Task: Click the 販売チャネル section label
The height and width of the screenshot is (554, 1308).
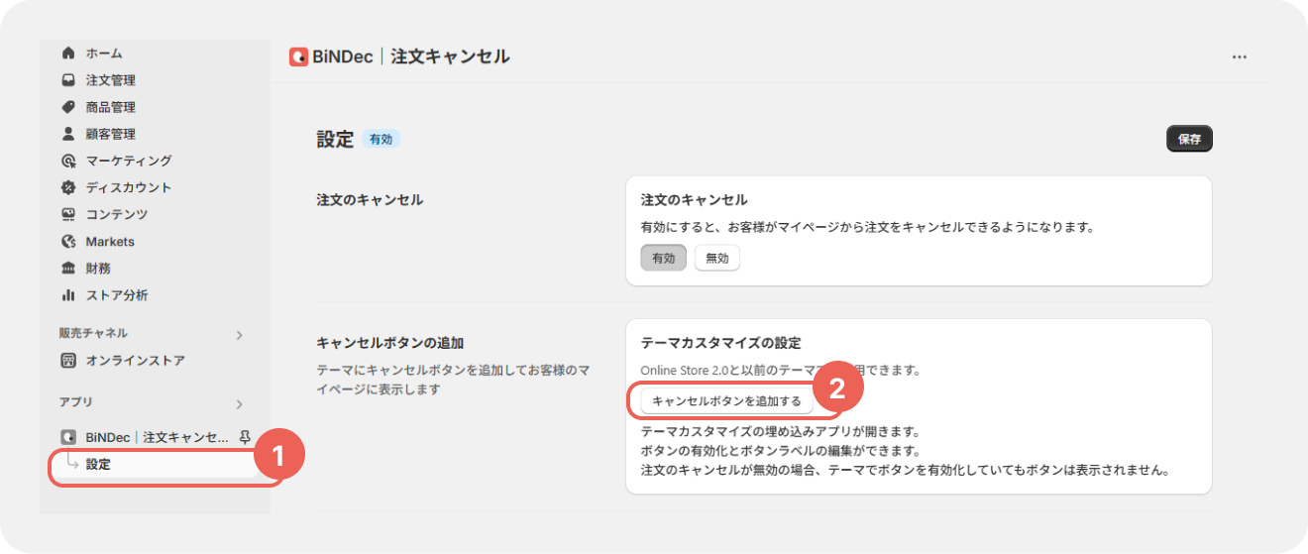Action: click(93, 333)
